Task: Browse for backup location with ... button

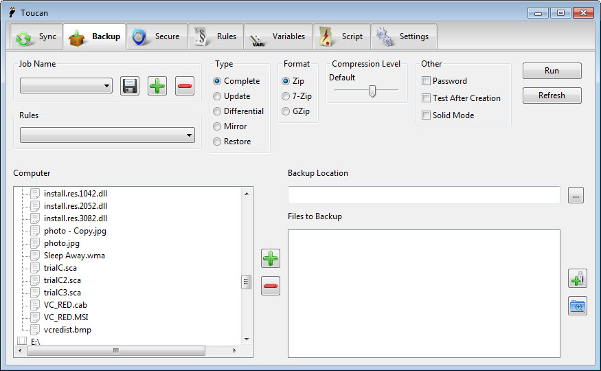Action: click(x=576, y=196)
